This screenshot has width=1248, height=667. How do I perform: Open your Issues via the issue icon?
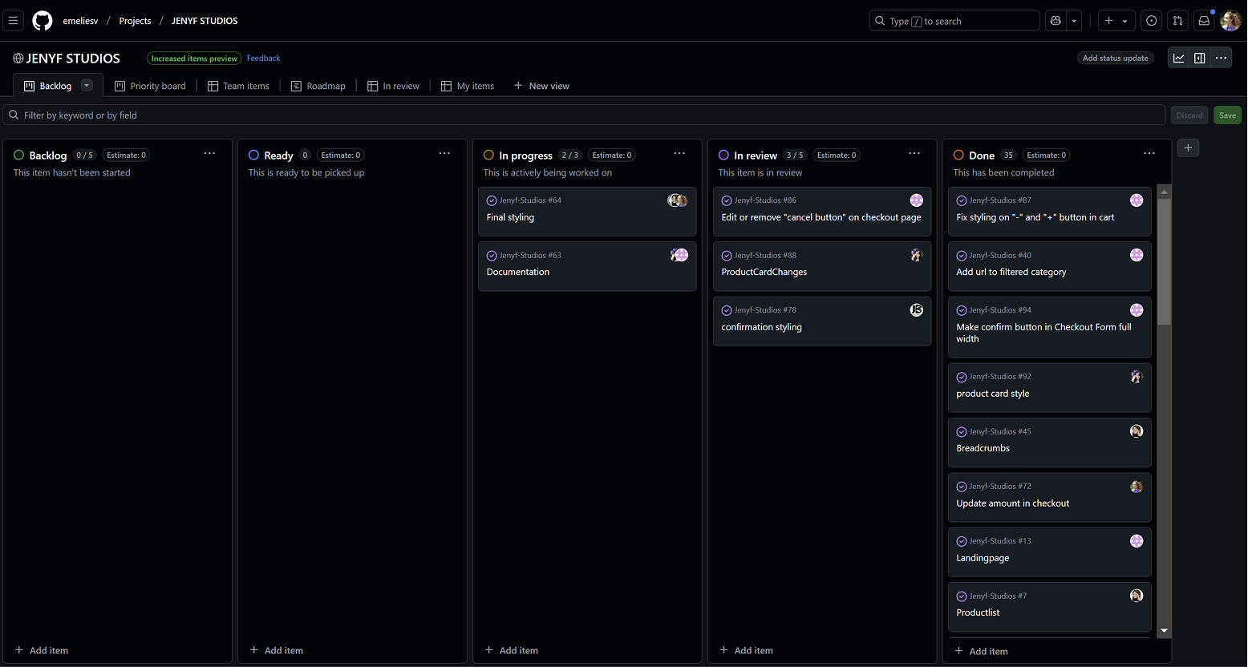click(1151, 20)
